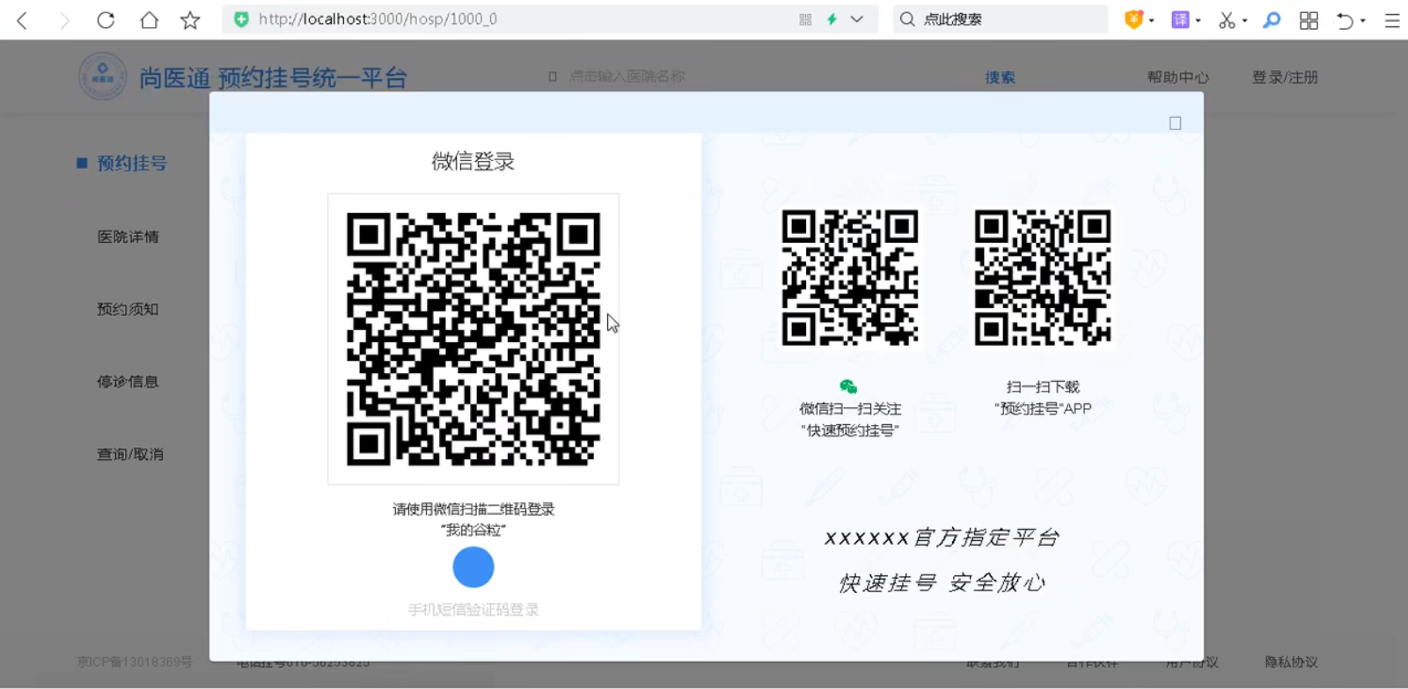Screen dimensions: 1408x689
Task: Click 扫一扫下载 text label
Action: [x=1043, y=386]
